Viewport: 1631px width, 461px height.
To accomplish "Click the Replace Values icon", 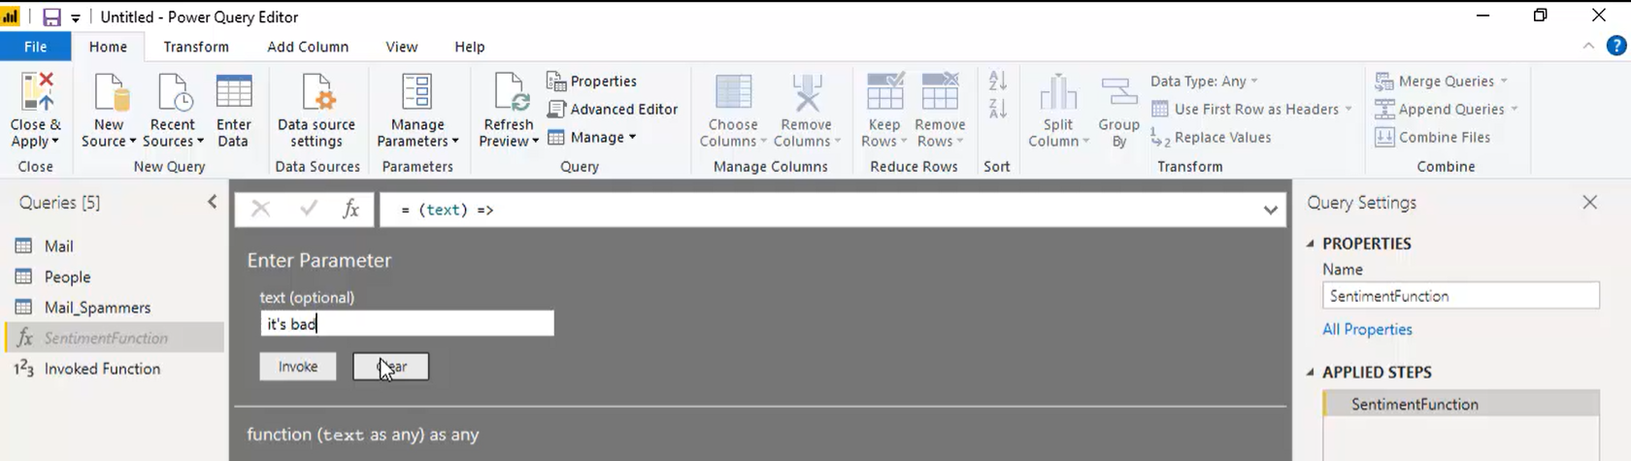I will 1159,137.
